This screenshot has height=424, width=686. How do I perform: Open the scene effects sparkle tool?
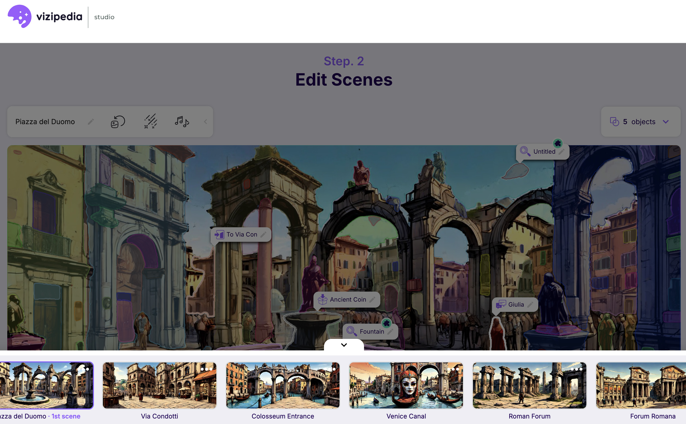click(x=151, y=122)
